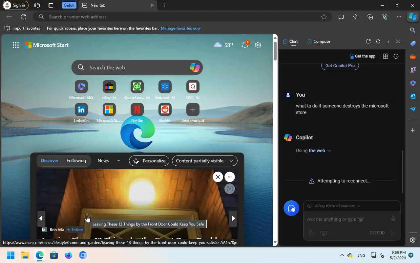Open the 58°F weather widget
Viewport: 420px width, 263px height.
point(223,45)
